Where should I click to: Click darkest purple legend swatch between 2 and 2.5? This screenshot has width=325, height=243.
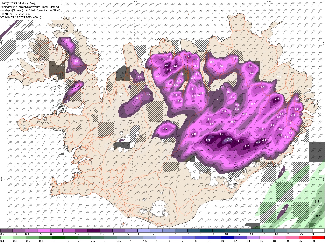pos(94,231)
